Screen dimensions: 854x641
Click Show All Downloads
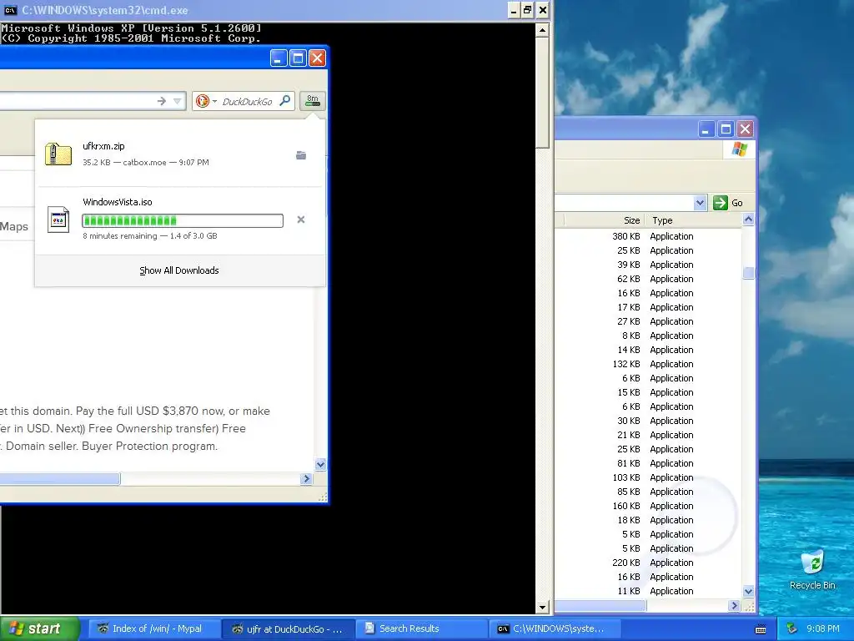point(179,270)
